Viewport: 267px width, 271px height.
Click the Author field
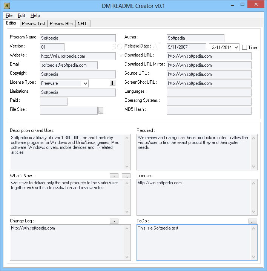tap(196, 38)
